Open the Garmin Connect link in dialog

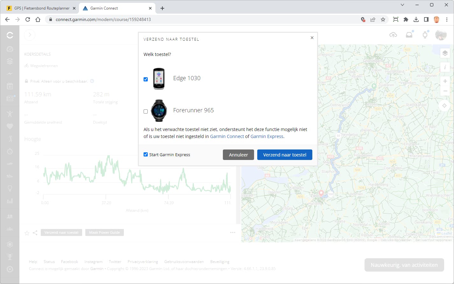tap(227, 136)
